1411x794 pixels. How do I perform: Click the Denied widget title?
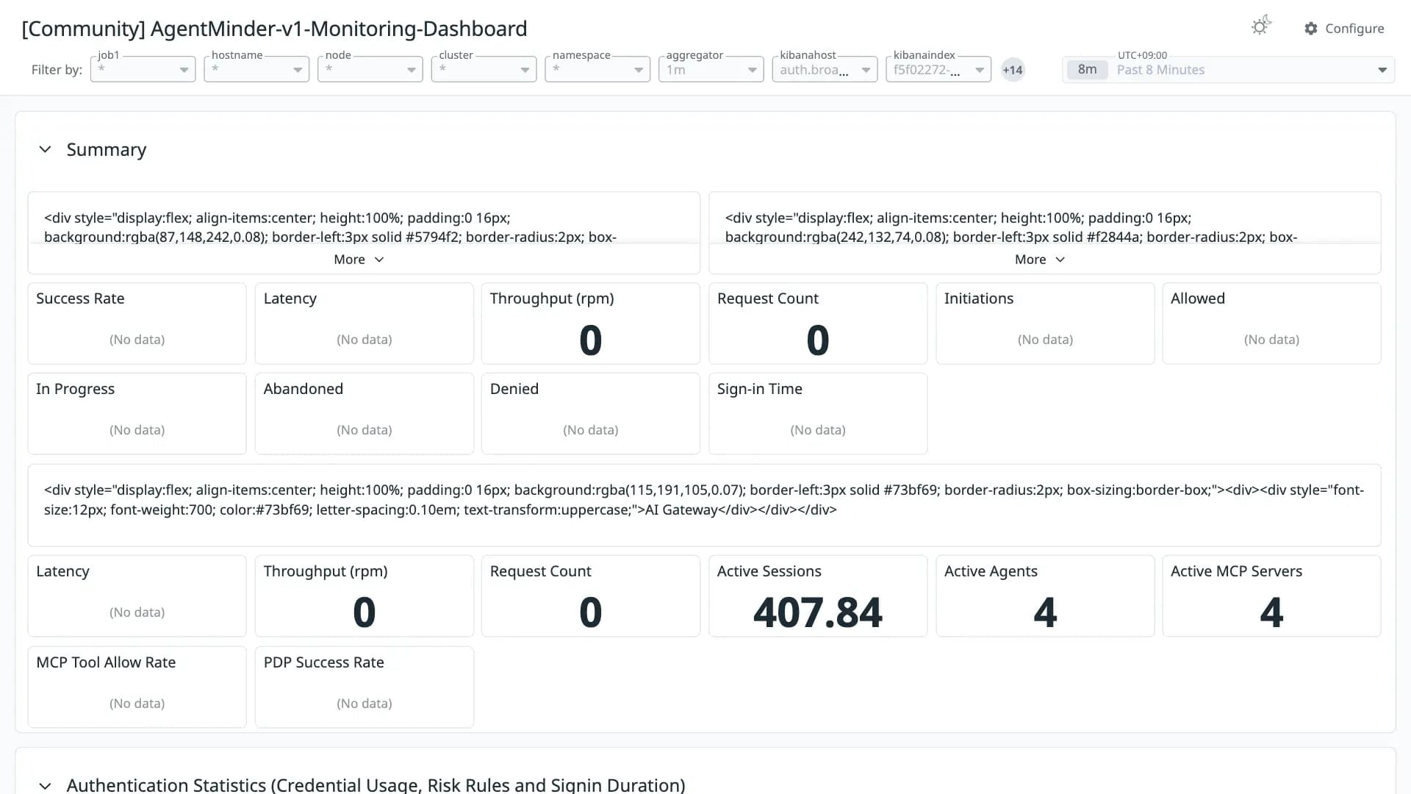click(514, 389)
